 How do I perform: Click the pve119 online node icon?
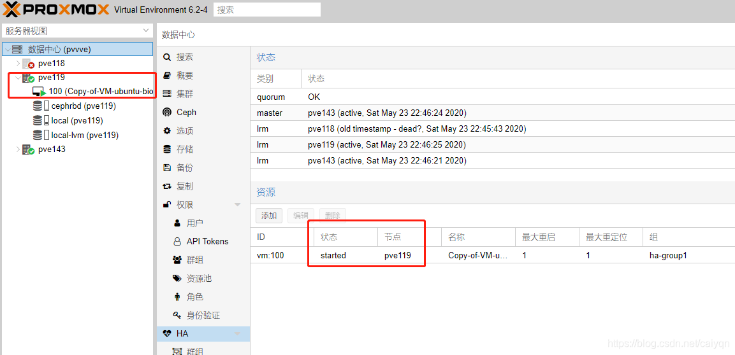click(29, 78)
